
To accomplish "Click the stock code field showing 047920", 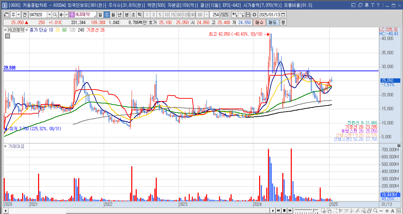I will (37, 15).
